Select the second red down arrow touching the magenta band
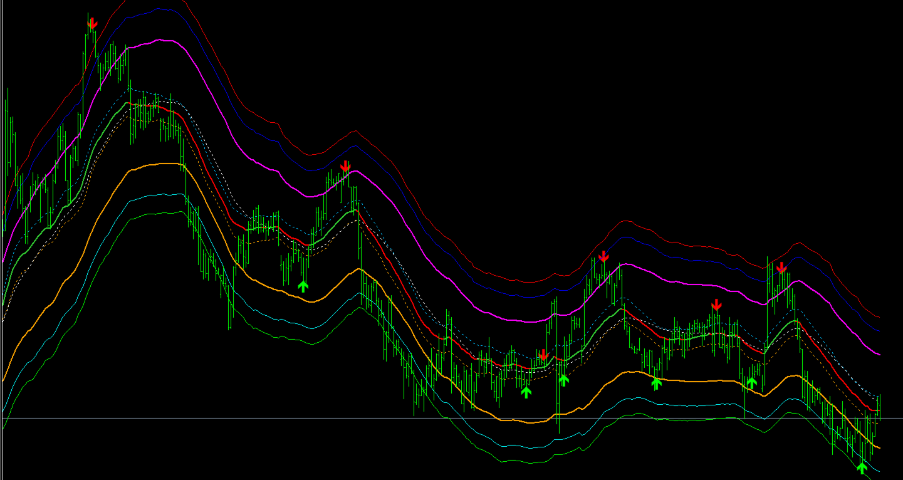This screenshot has height=480, width=903. [345, 165]
